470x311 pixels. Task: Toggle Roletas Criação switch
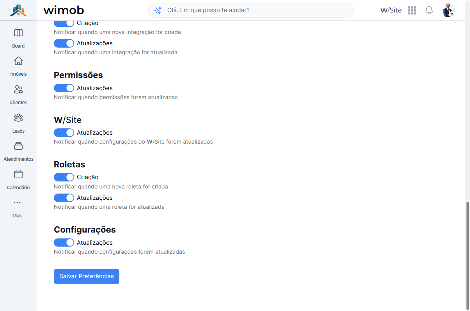click(64, 177)
